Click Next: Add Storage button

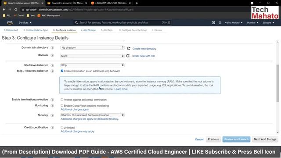coord(265,139)
